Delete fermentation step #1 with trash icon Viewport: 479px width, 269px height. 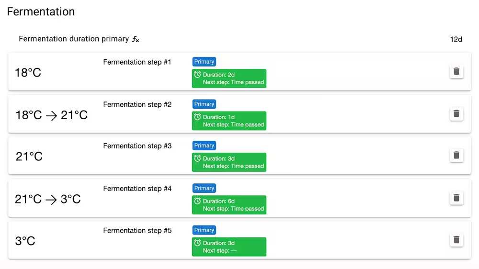pos(456,71)
